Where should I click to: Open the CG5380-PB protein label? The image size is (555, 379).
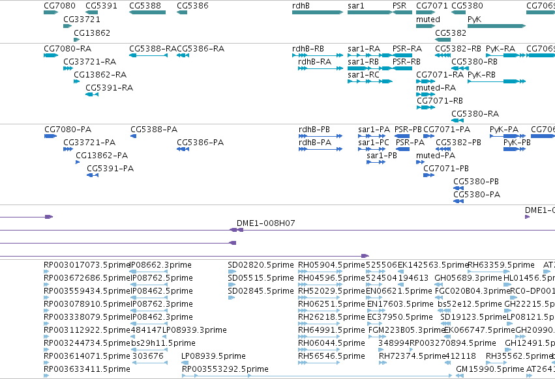click(476, 182)
